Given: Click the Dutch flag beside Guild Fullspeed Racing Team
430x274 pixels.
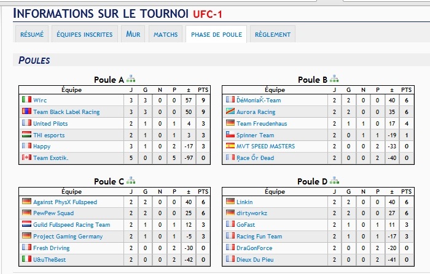Looking at the screenshot, I should point(26,224).
